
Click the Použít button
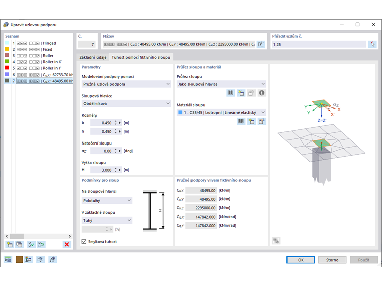click(x=364, y=260)
